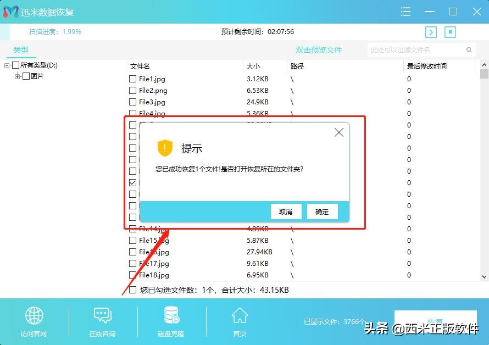The width and height of the screenshot is (489, 345).
Task: Select the File1.jpg file name
Action: pyautogui.click(x=152, y=79)
